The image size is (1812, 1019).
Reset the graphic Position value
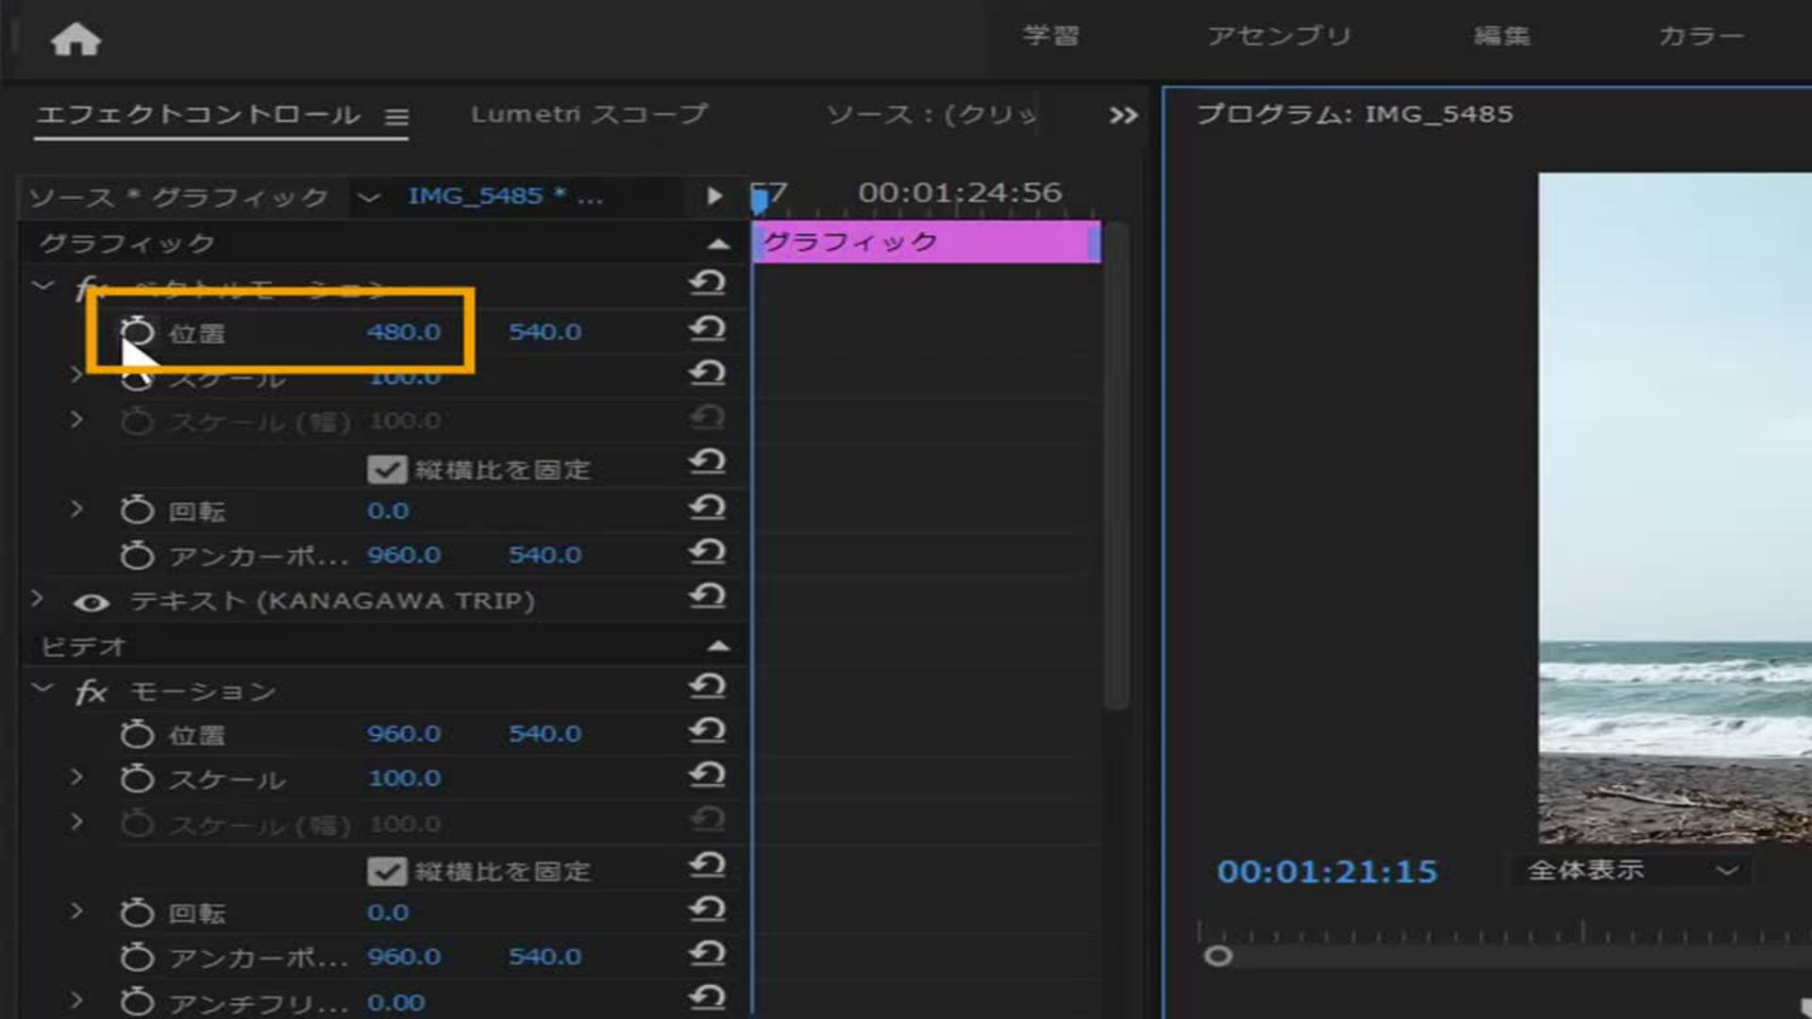[707, 330]
